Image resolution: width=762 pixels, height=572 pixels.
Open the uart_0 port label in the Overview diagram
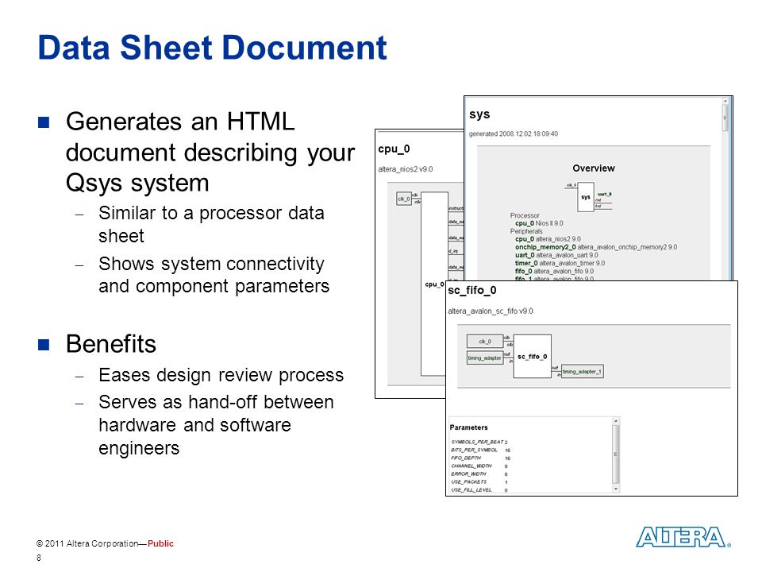point(604,194)
